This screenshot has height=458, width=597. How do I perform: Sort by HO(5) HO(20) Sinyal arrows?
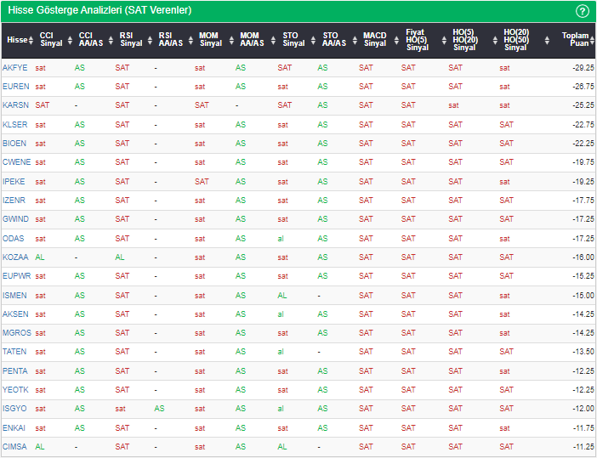[x=495, y=40]
